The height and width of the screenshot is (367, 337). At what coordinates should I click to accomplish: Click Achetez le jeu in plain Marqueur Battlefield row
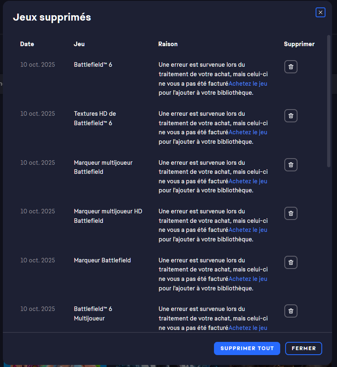pos(248,279)
